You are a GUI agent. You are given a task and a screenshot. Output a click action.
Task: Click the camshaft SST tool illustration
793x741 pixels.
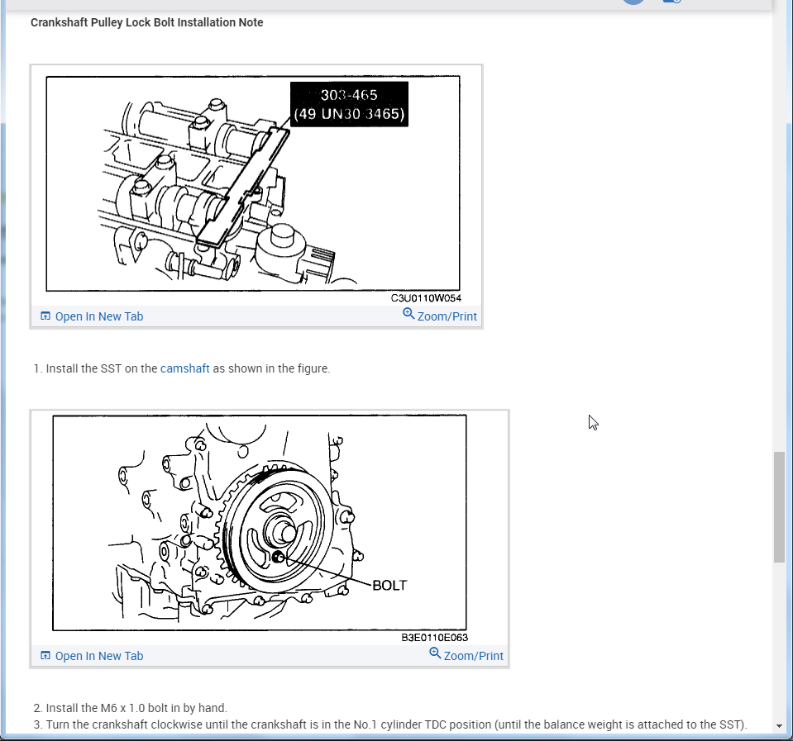pos(253,183)
